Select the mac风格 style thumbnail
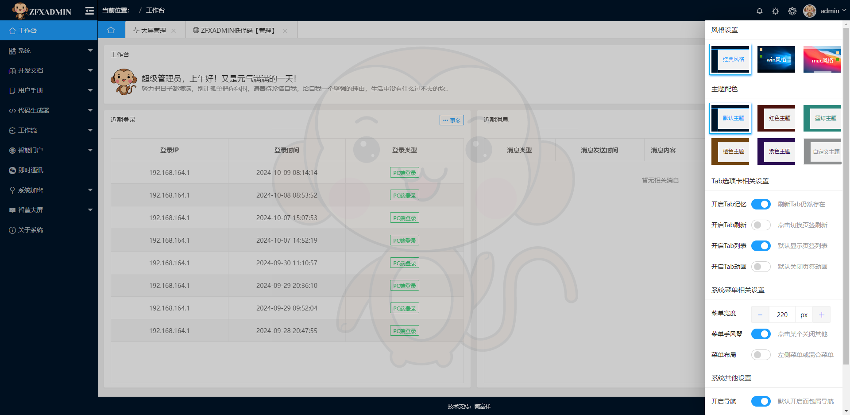Viewport: 850px width, 415px height. (x=822, y=59)
